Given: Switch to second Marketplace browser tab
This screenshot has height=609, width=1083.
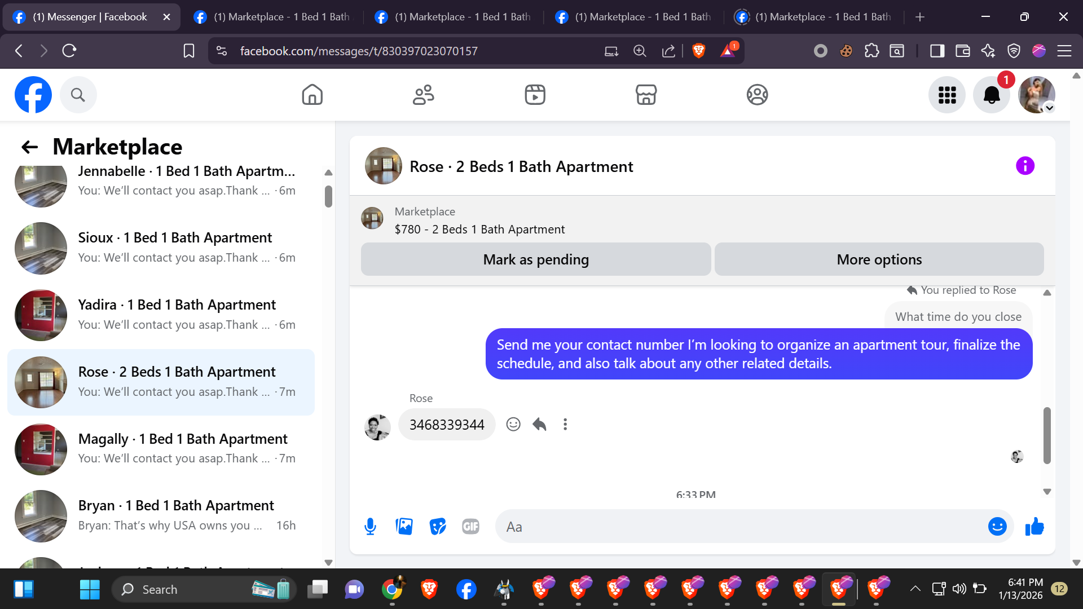Looking at the screenshot, I should click(455, 17).
